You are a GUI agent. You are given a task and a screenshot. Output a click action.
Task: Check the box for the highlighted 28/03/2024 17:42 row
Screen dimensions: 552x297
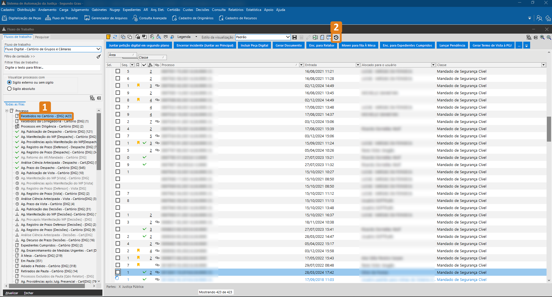click(x=118, y=272)
